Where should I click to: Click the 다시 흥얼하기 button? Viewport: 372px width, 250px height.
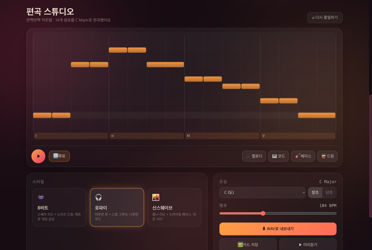coord(325,17)
